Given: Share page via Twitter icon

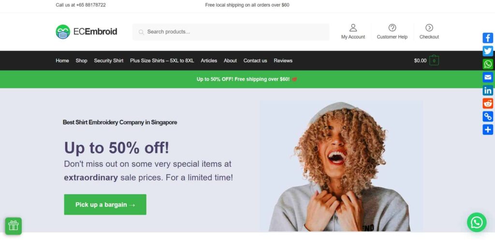Looking at the screenshot, I should point(488,51).
